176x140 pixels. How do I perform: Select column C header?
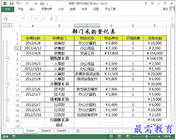coord(87,26)
